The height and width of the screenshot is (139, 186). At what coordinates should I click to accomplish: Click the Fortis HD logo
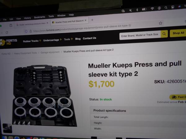(x=9, y=42)
